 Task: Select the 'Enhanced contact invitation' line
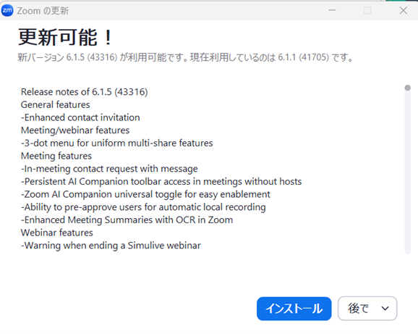(80, 117)
